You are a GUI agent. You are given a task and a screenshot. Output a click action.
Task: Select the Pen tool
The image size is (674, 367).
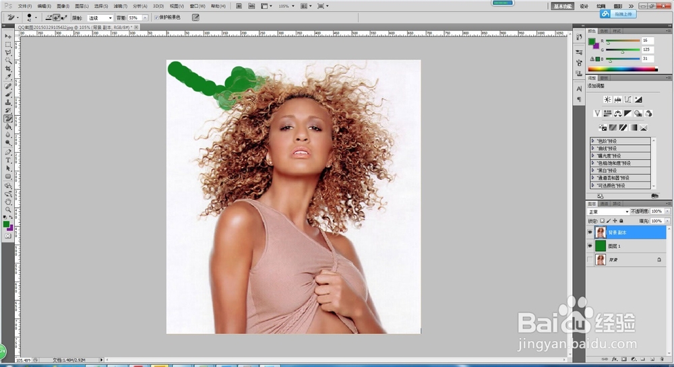pyautogui.click(x=8, y=152)
